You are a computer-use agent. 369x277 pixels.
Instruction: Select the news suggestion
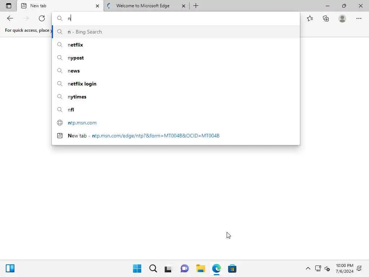[x=176, y=71]
